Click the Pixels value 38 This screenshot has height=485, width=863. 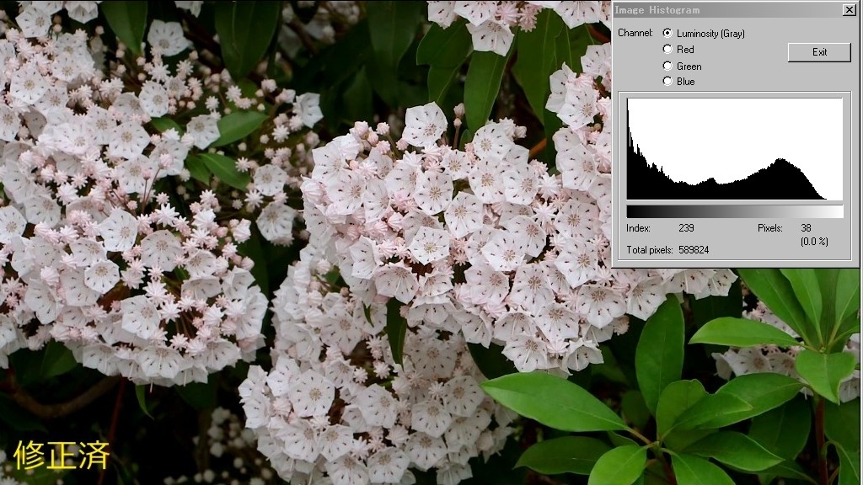click(807, 227)
